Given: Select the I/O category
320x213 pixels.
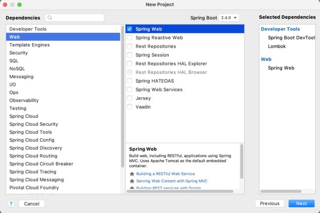Looking at the screenshot, I should [63, 85].
